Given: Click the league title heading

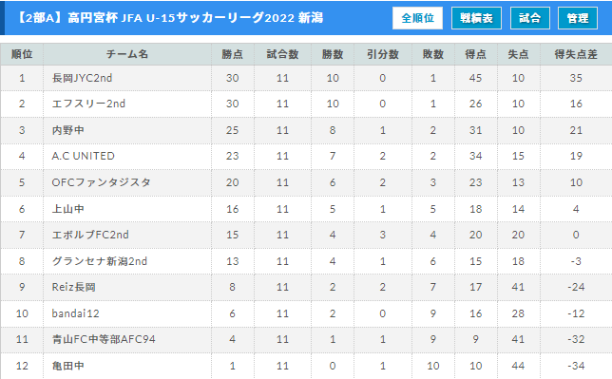Looking at the screenshot, I should pyautogui.click(x=170, y=18).
